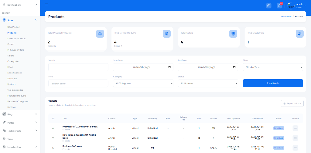
Task: Open the Filter by Type dropdown
Action: (x=273, y=67)
